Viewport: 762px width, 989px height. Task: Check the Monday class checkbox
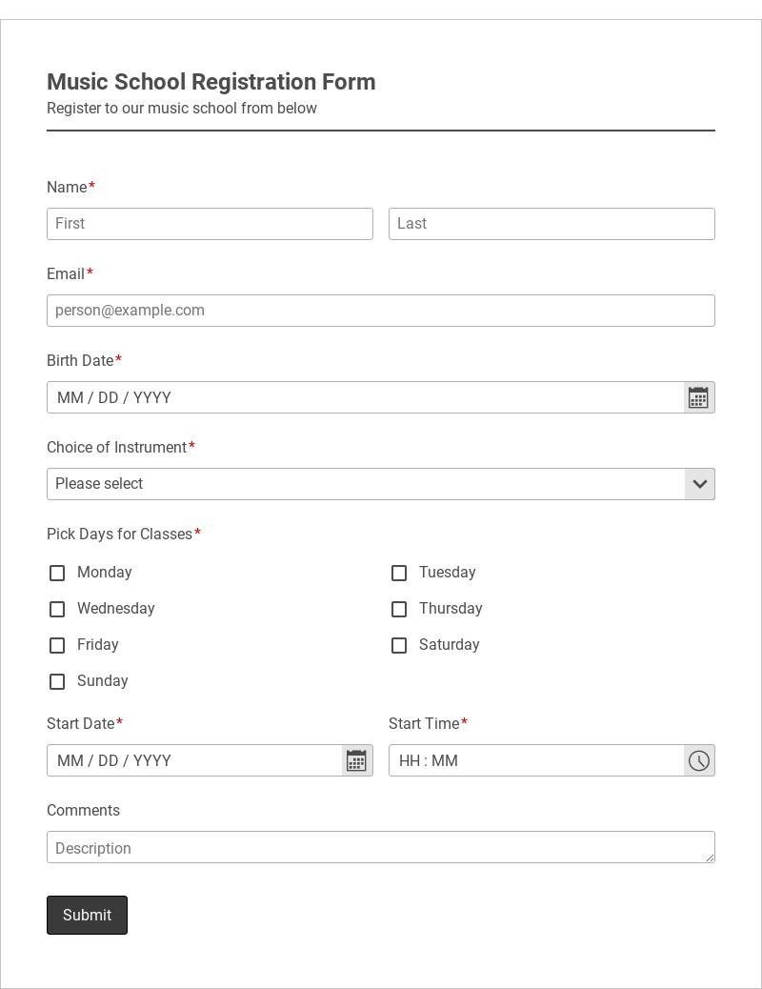pyautogui.click(x=57, y=573)
